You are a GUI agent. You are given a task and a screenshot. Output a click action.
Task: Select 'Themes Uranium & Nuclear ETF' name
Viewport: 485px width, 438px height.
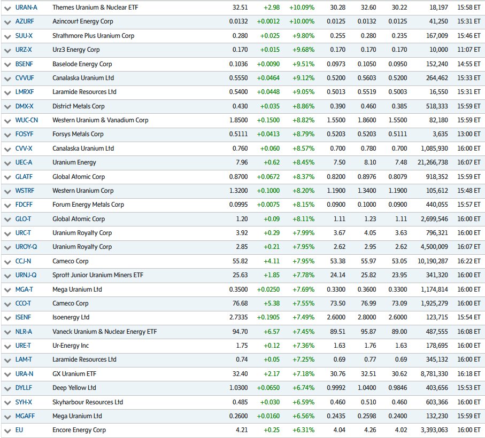click(x=95, y=7)
